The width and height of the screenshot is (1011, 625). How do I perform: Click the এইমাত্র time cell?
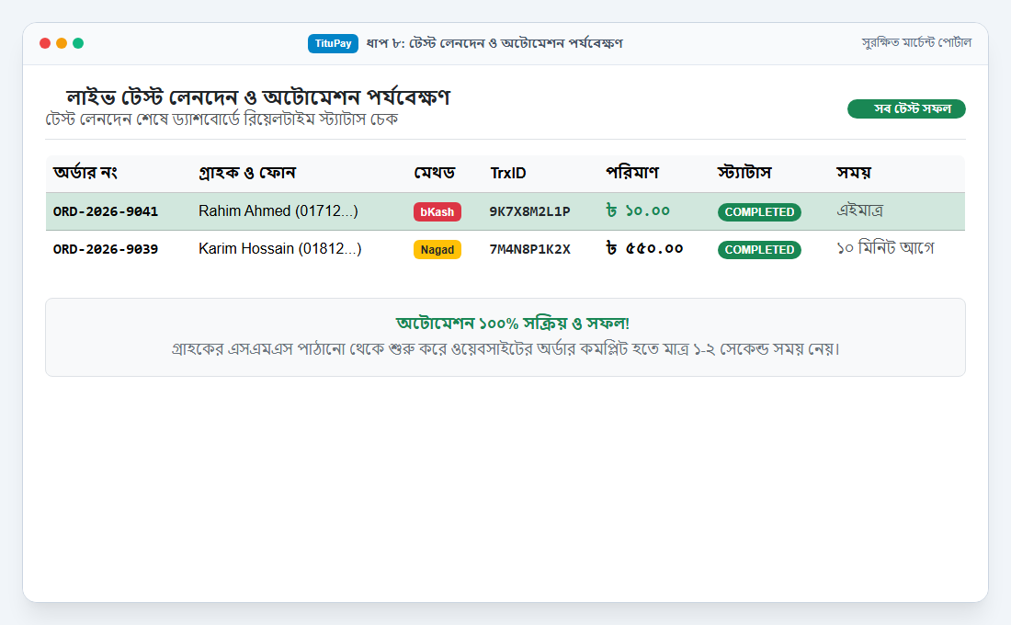(859, 210)
